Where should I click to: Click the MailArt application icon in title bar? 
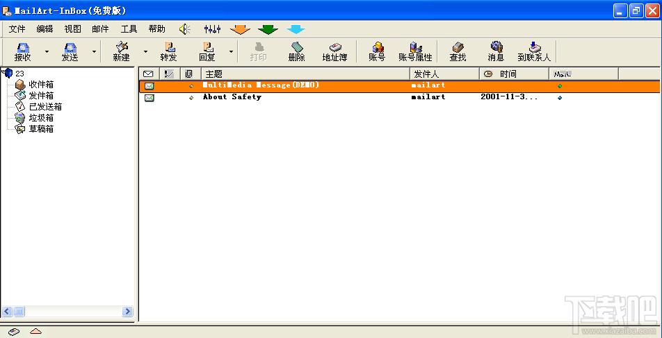point(6,10)
